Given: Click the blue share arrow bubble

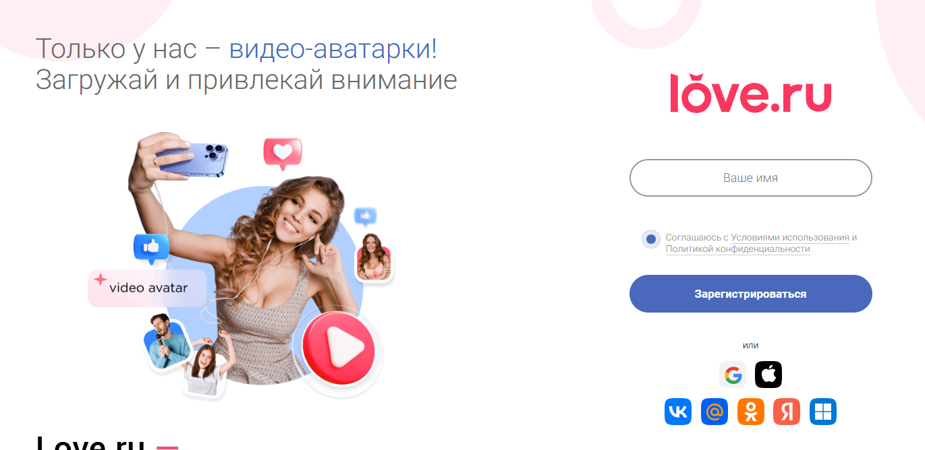Looking at the screenshot, I should [x=366, y=217].
